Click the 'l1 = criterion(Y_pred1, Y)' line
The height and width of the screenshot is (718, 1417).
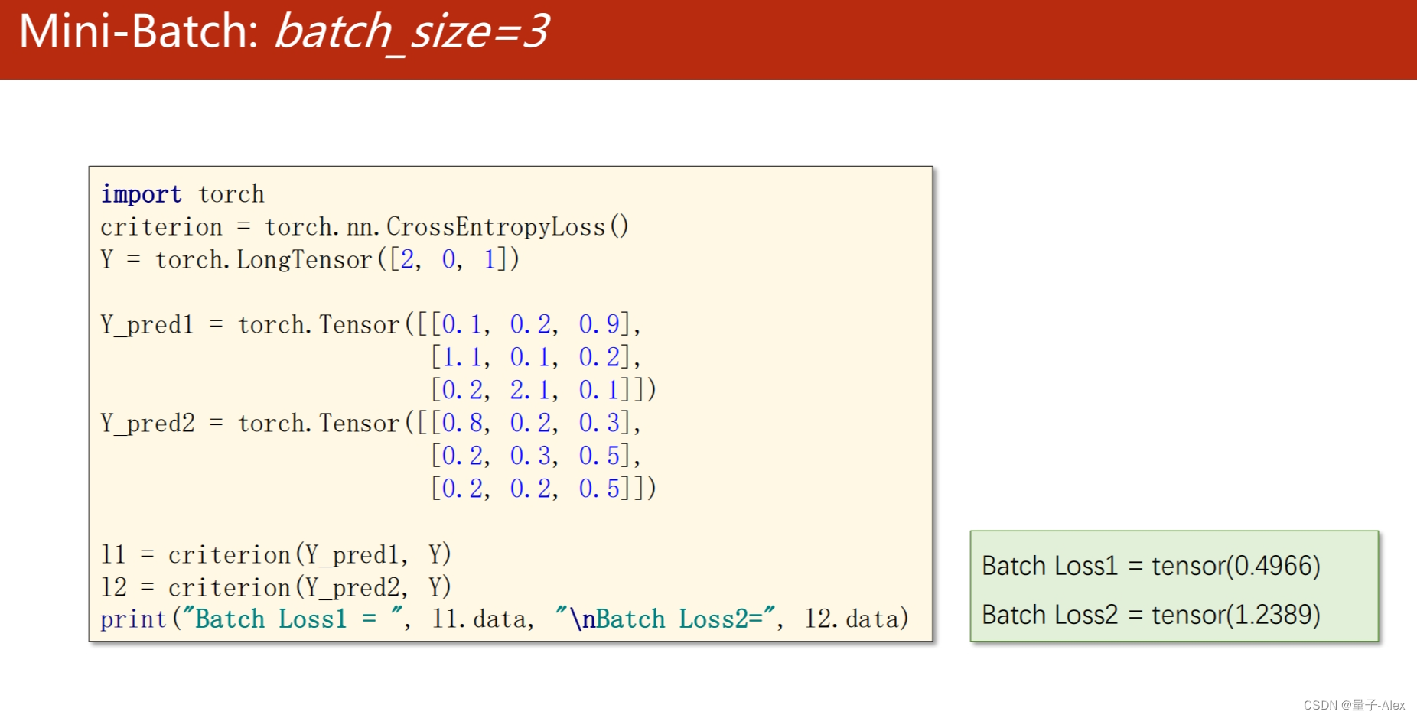275,554
